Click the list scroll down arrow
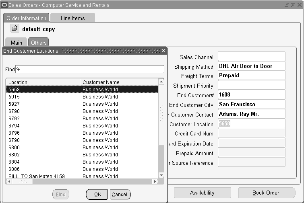The image size is (304, 203). point(161,175)
